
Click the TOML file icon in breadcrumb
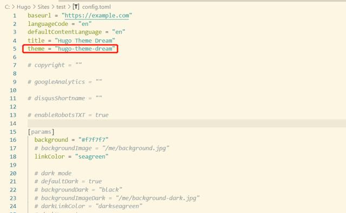[76, 7]
